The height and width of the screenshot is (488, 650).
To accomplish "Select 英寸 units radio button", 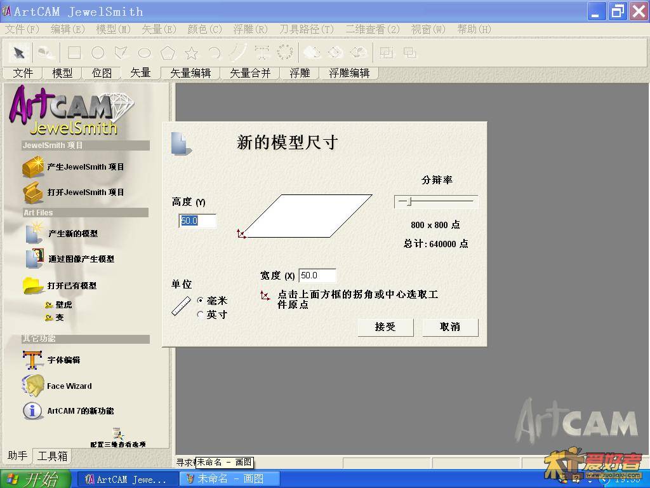I will point(200,315).
